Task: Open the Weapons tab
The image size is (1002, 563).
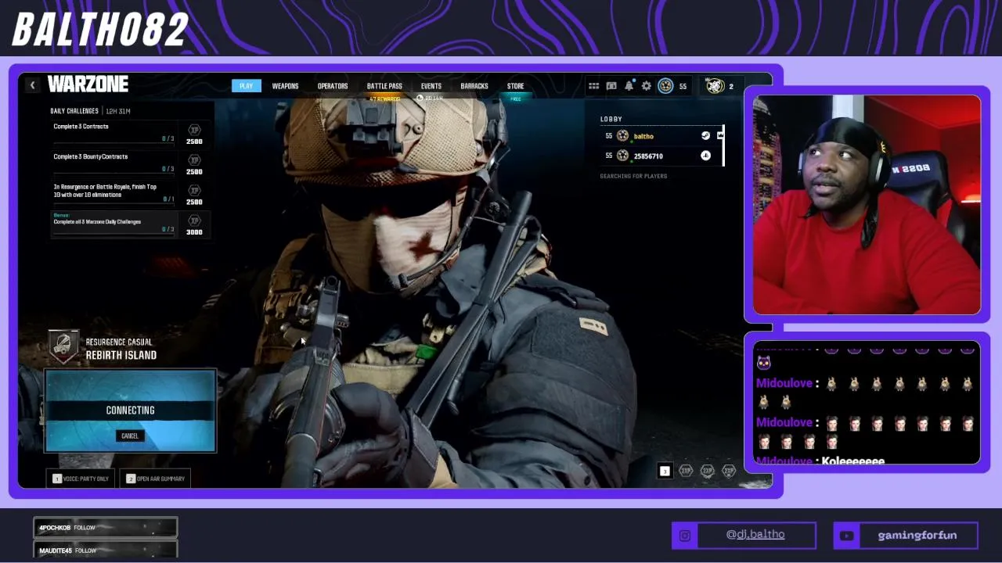Action: pos(285,86)
